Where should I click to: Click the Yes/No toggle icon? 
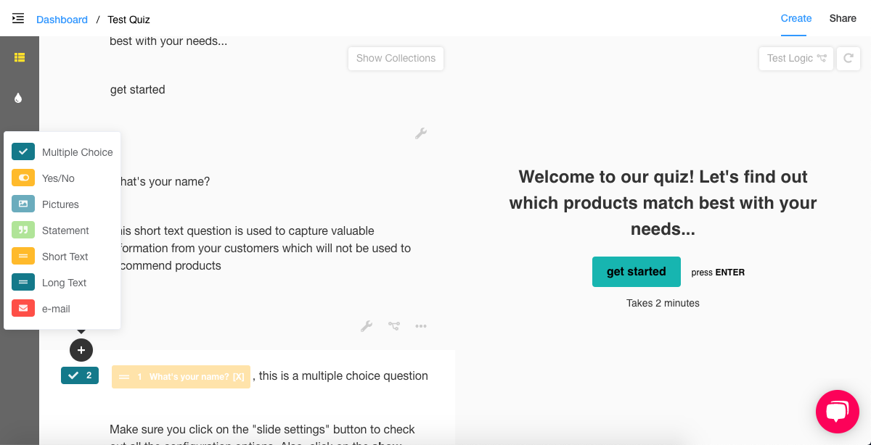pyautogui.click(x=23, y=178)
